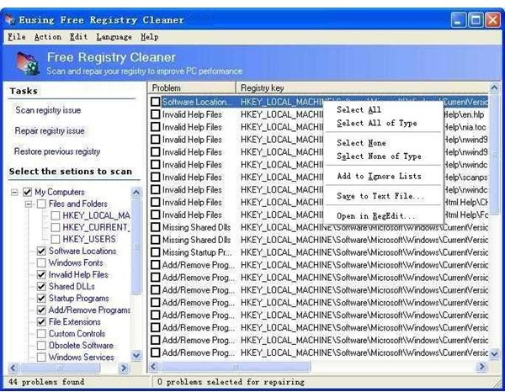Viewport: 505px width, 392px height.
Task: Uncheck the Startup Programs section
Action: pyautogui.click(x=41, y=299)
